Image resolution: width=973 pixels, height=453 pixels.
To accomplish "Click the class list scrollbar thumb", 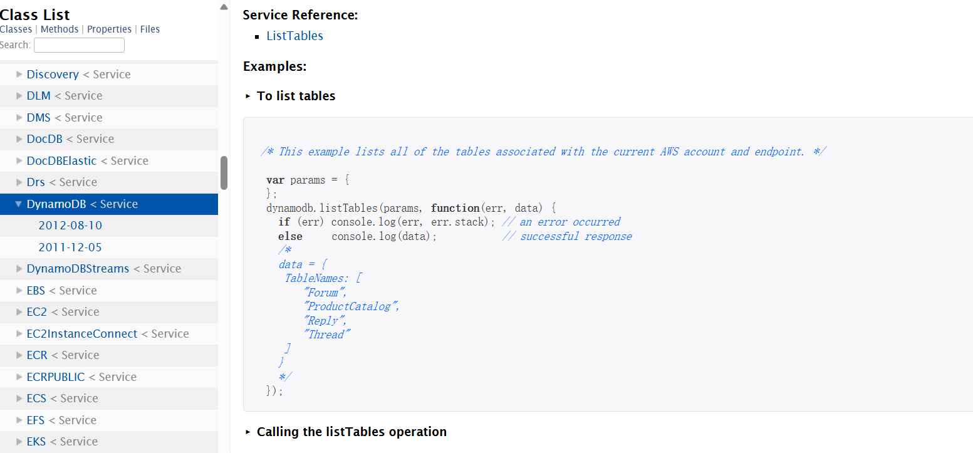I will pyautogui.click(x=224, y=173).
